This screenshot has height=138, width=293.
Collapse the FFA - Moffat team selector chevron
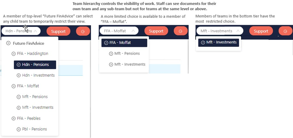point(133,31)
